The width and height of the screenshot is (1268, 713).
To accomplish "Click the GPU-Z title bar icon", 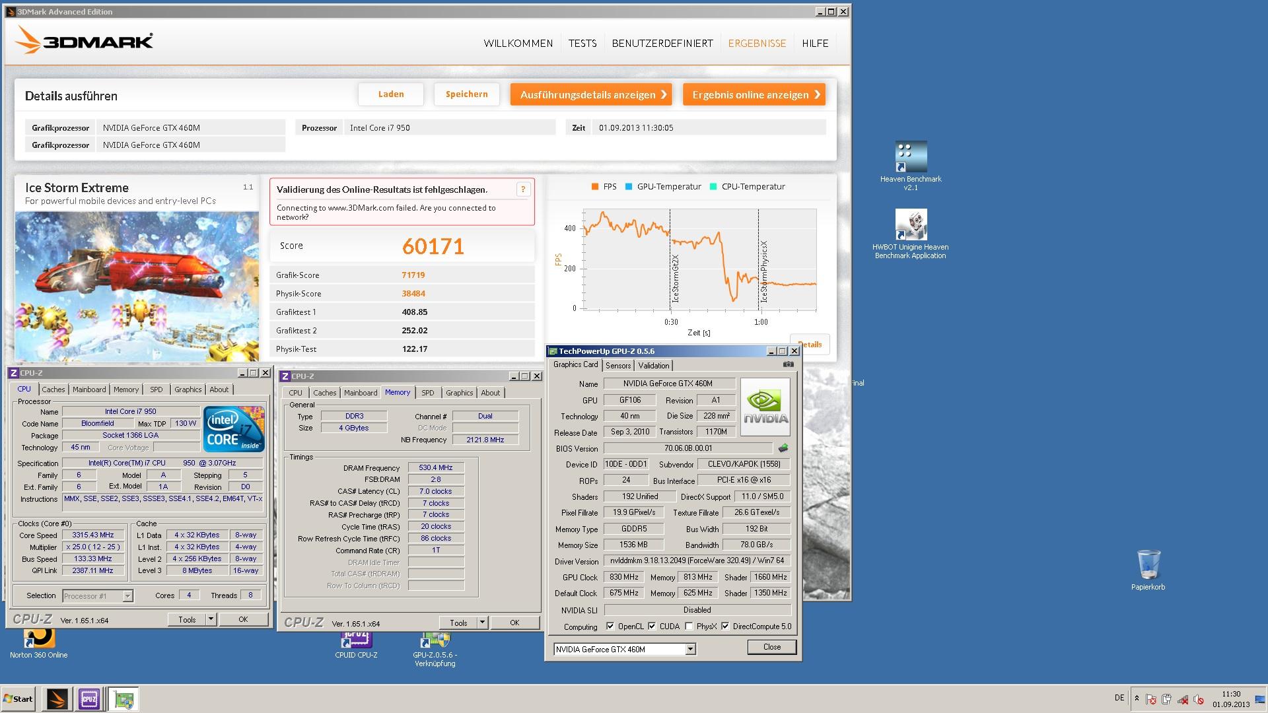I will tap(553, 351).
